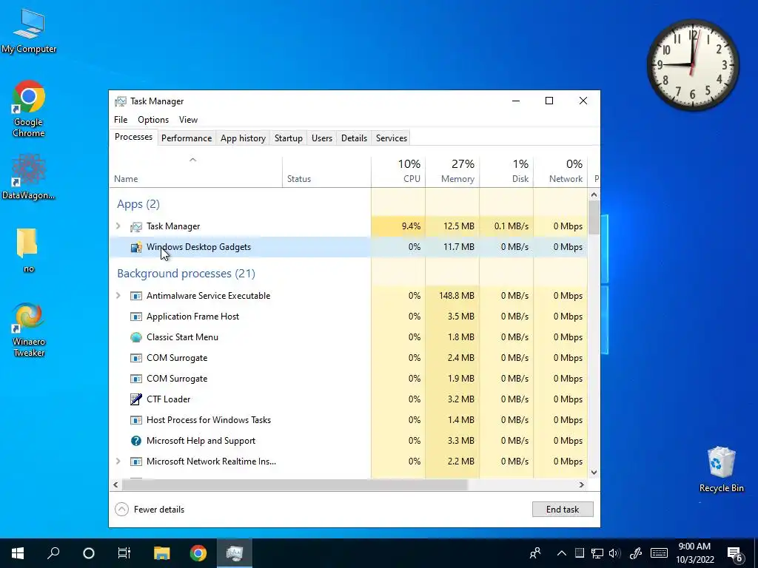The image size is (758, 568).
Task: Click the End task button
Action: (x=563, y=510)
